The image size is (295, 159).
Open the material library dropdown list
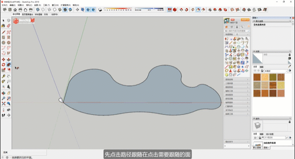(x=276, y=71)
